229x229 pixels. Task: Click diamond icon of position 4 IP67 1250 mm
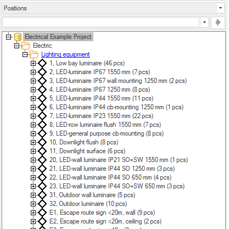click(42, 90)
